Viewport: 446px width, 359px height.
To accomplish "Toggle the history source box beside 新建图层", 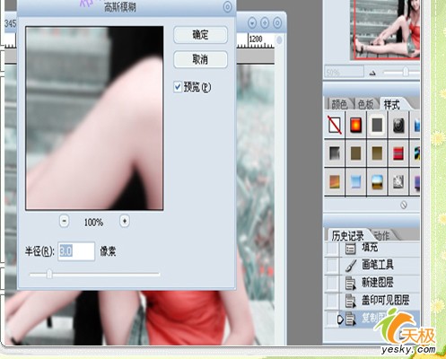I will coord(332,283).
